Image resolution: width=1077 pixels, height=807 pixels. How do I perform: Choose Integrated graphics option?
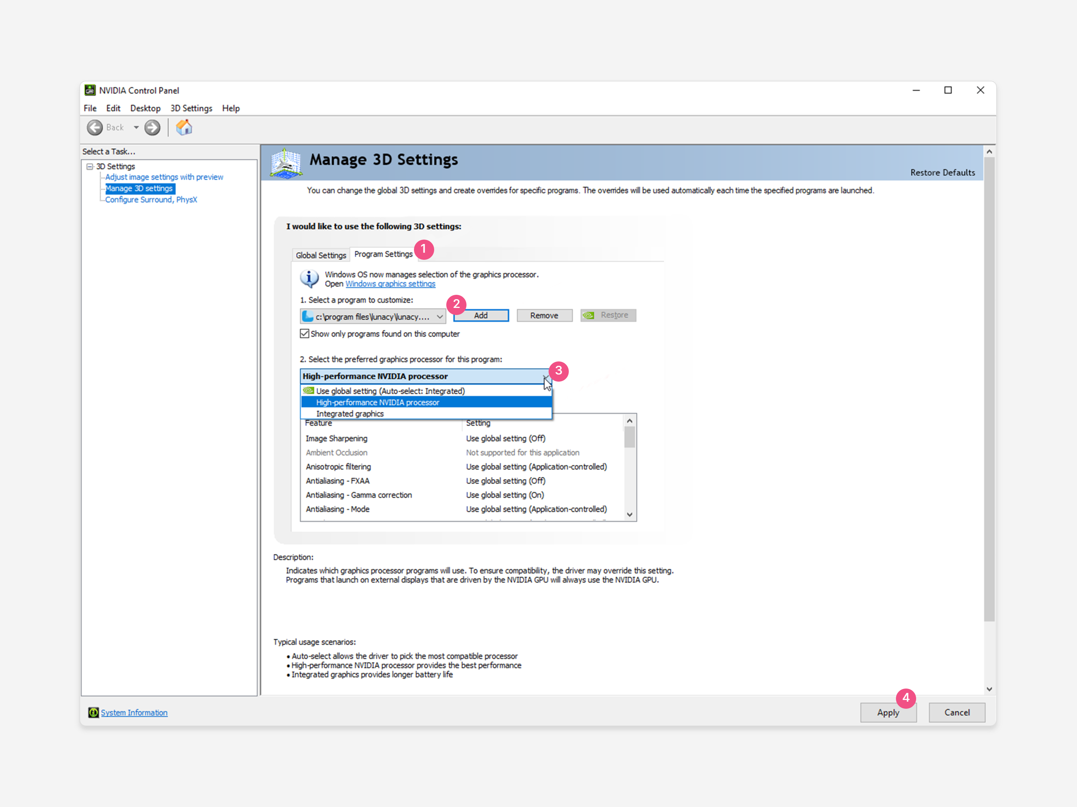tap(426, 414)
